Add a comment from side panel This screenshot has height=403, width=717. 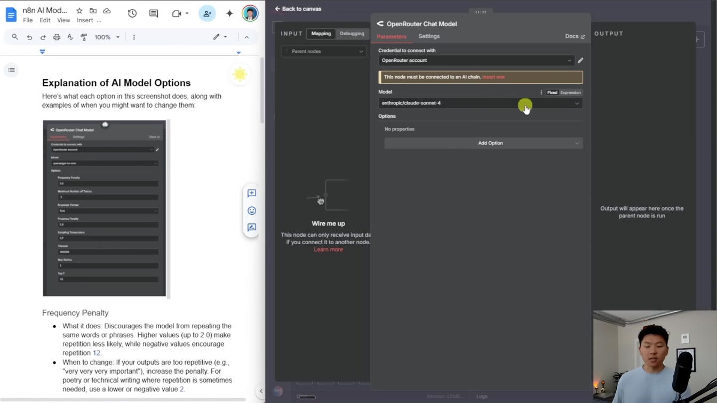[252, 194]
